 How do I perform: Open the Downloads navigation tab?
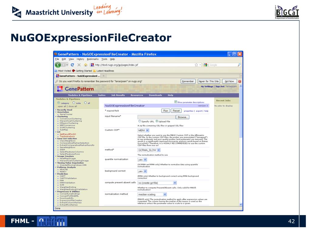155,95
